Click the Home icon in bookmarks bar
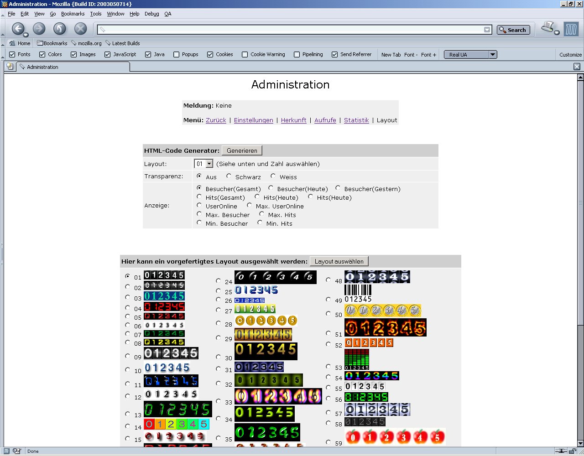584x456 pixels. 12,43
